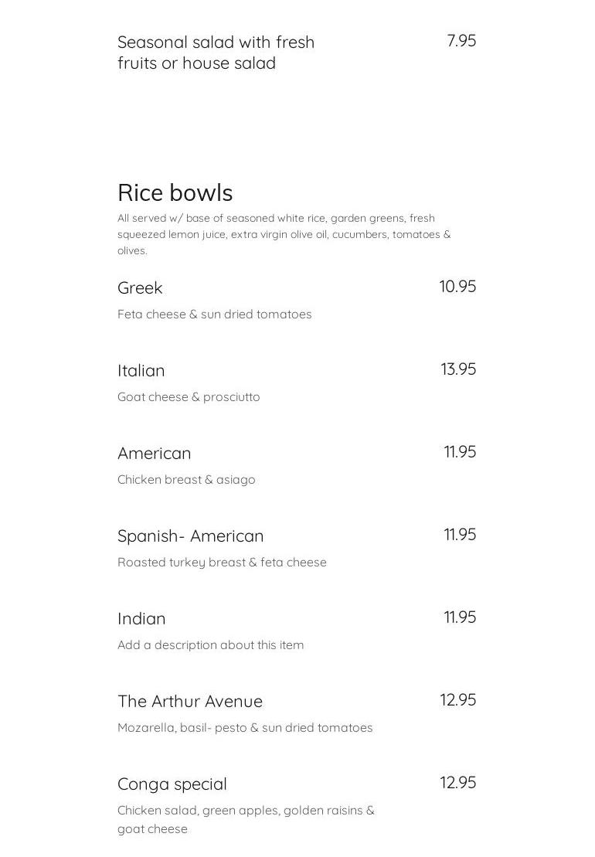Click the Indian rice bowl title
Viewport: 595px width, 857px height.
pos(141,619)
